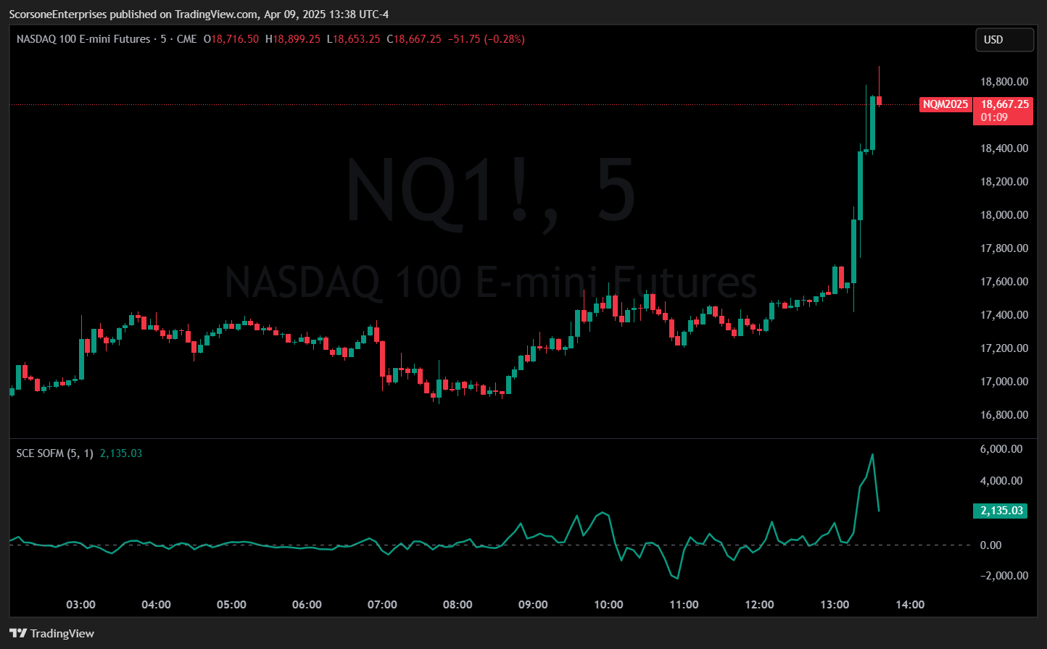Click the 18,400.00 price axis label
This screenshot has width=1047, height=649.
(1004, 148)
